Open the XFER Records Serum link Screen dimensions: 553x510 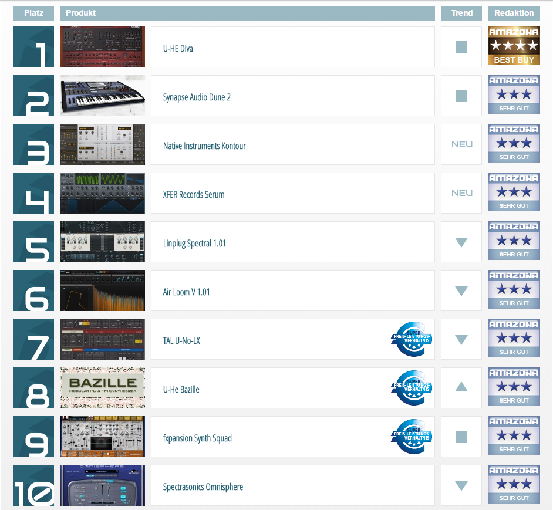194,194
